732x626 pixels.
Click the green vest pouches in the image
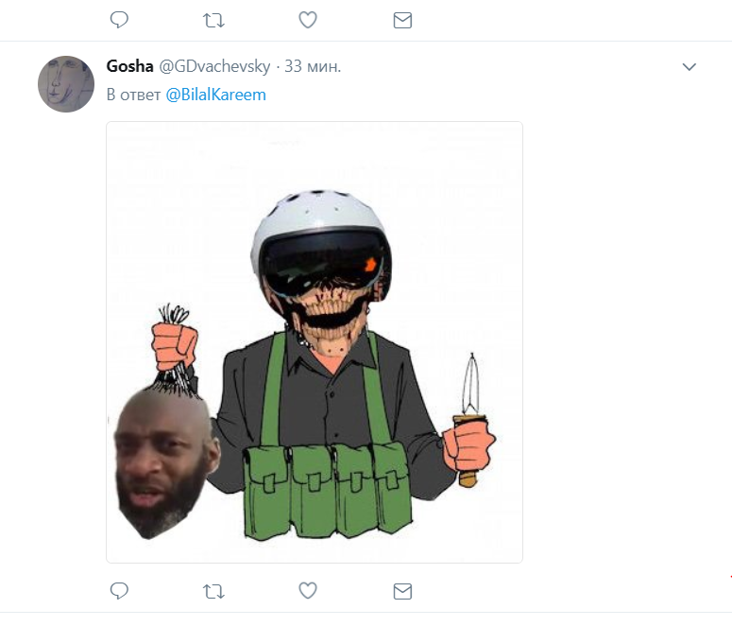[x=327, y=489]
